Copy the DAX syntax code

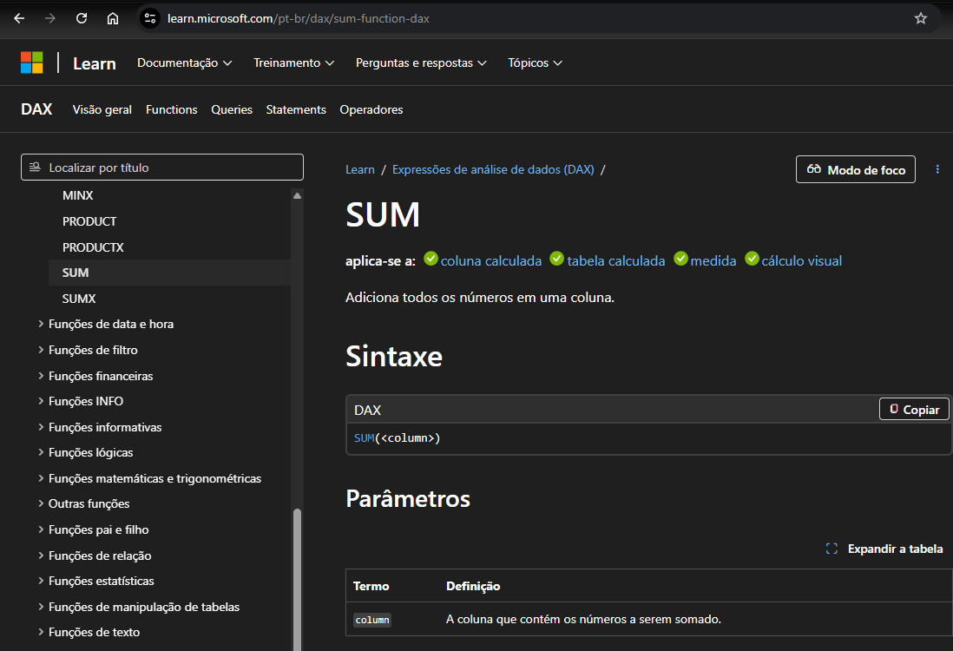click(x=914, y=409)
